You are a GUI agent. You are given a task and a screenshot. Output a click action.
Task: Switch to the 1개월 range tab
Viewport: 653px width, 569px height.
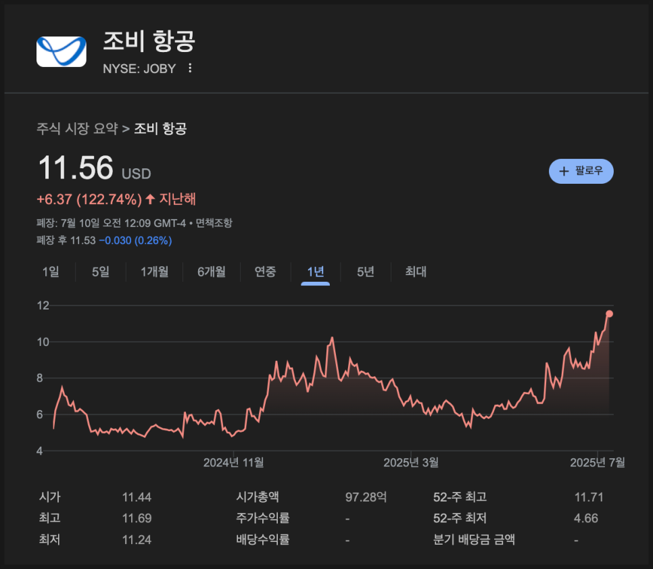pyautogui.click(x=155, y=272)
